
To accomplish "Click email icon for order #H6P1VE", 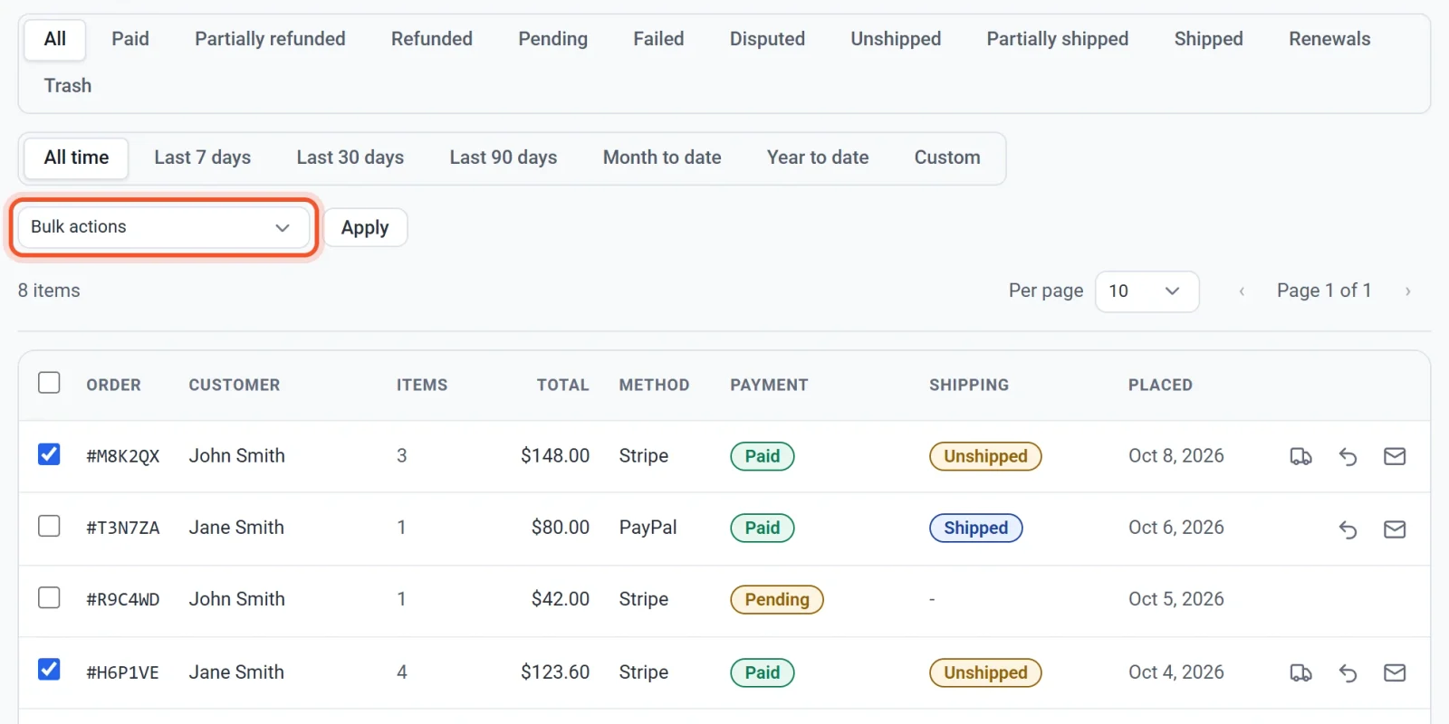I will (1395, 672).
